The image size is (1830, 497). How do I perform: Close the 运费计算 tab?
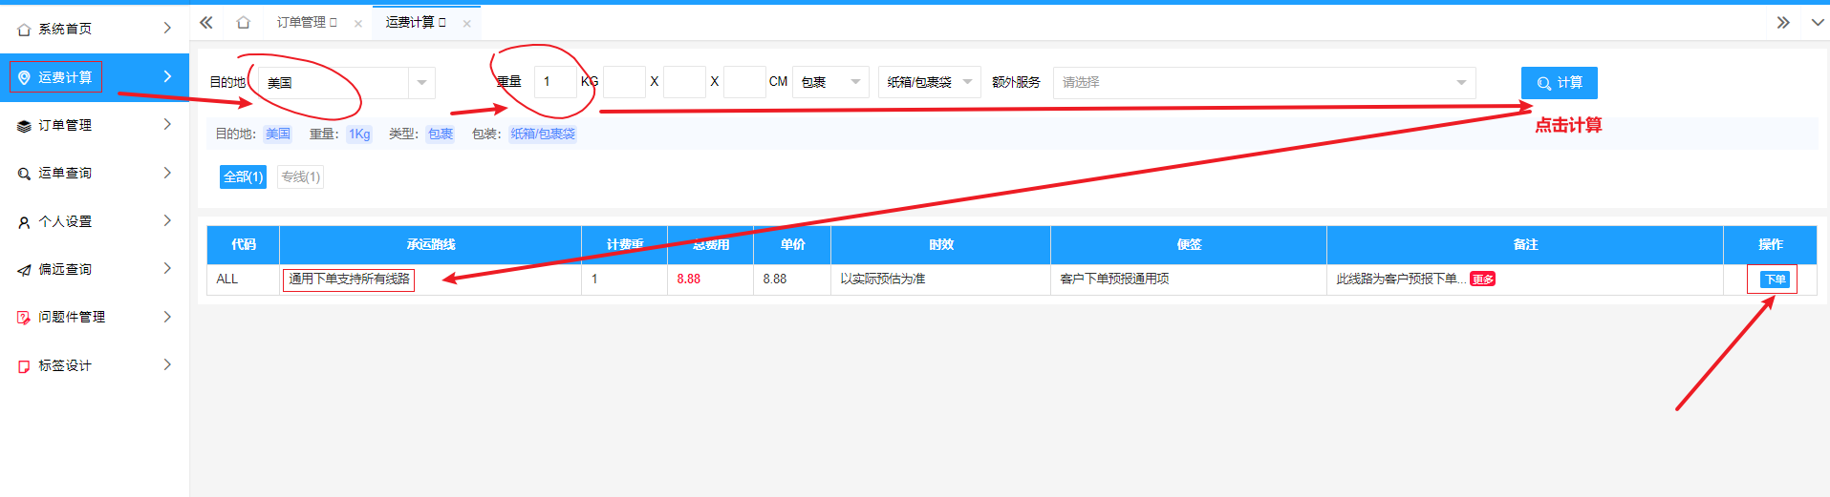(x=466, y=24)
